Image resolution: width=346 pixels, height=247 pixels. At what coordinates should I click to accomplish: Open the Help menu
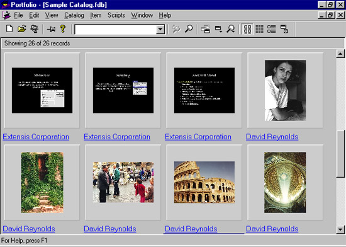point(165,15)
